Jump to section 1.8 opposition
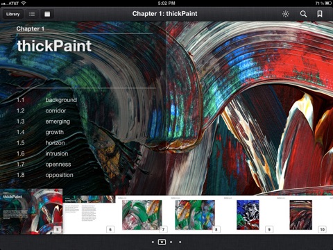 tap(45, 175)
